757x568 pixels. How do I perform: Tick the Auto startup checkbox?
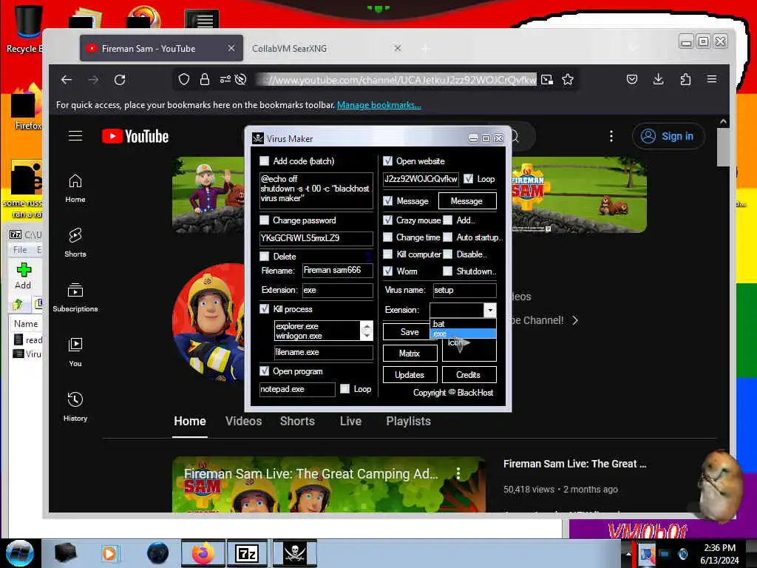click(x=447, y=237)
